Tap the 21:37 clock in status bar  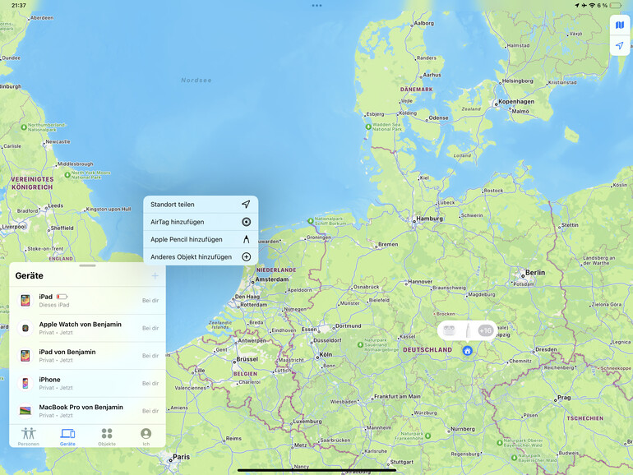pyautogui.click(x=19, y=5)
